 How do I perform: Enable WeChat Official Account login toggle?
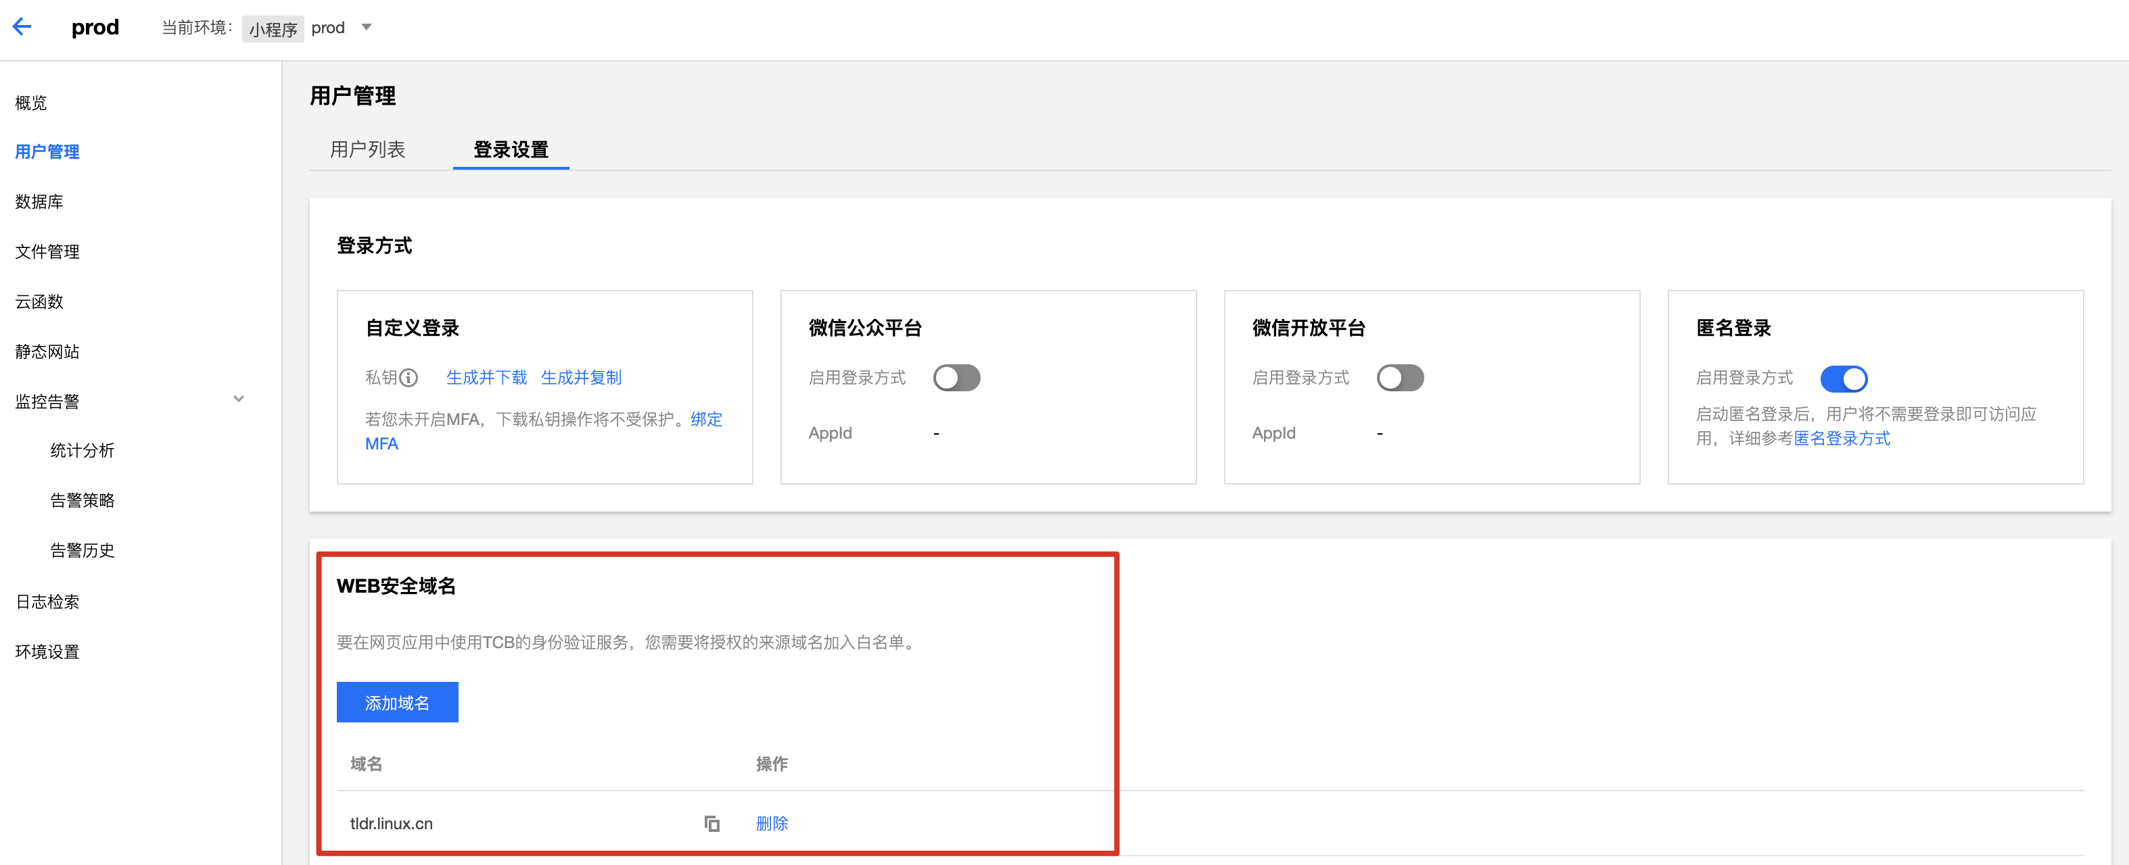(956, 378)
